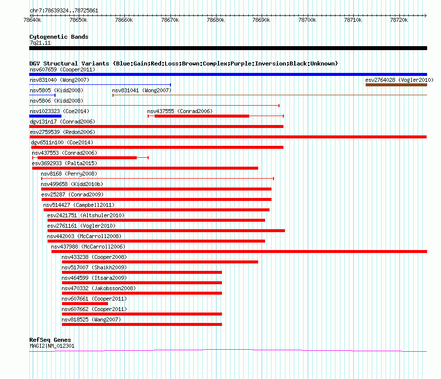The height and width of the screenshot is (379, 441).
Task: Click the 78660k ruler position
Action: [x=124, y=20]
